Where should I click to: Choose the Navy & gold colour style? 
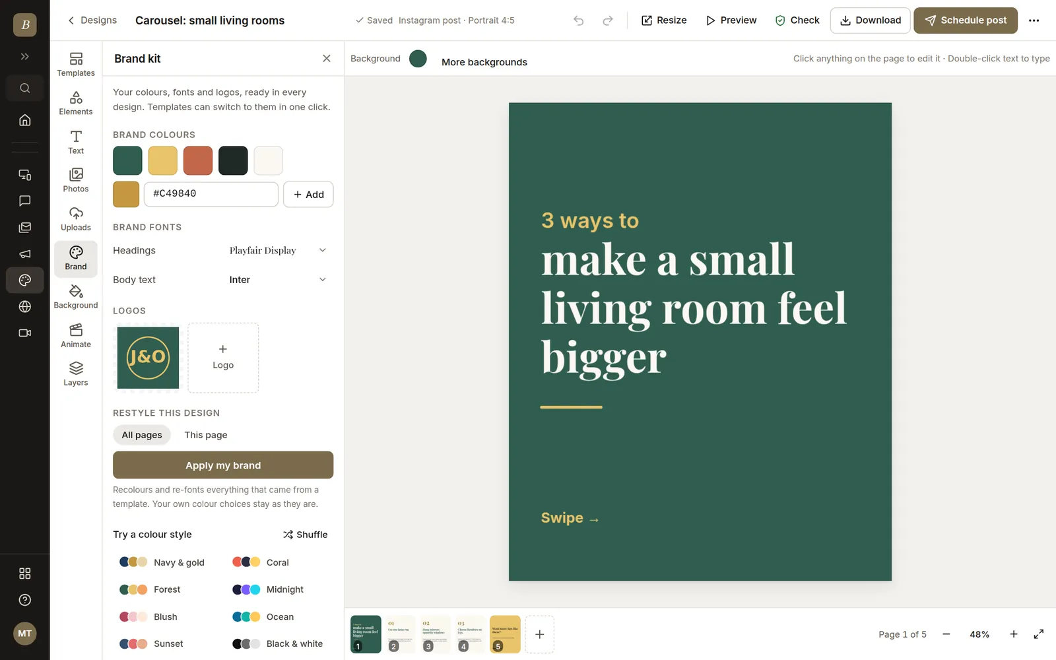[x=162, y=562]
